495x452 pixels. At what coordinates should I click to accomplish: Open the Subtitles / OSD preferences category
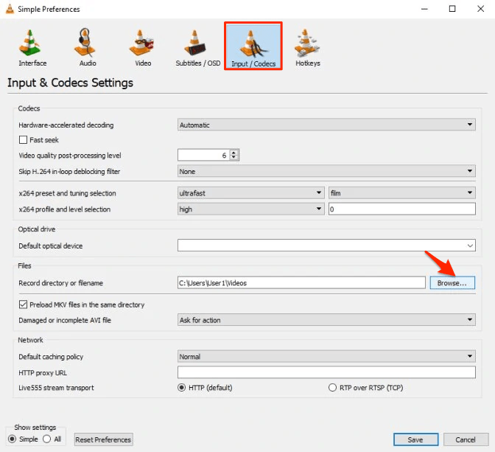click(198, 47)
